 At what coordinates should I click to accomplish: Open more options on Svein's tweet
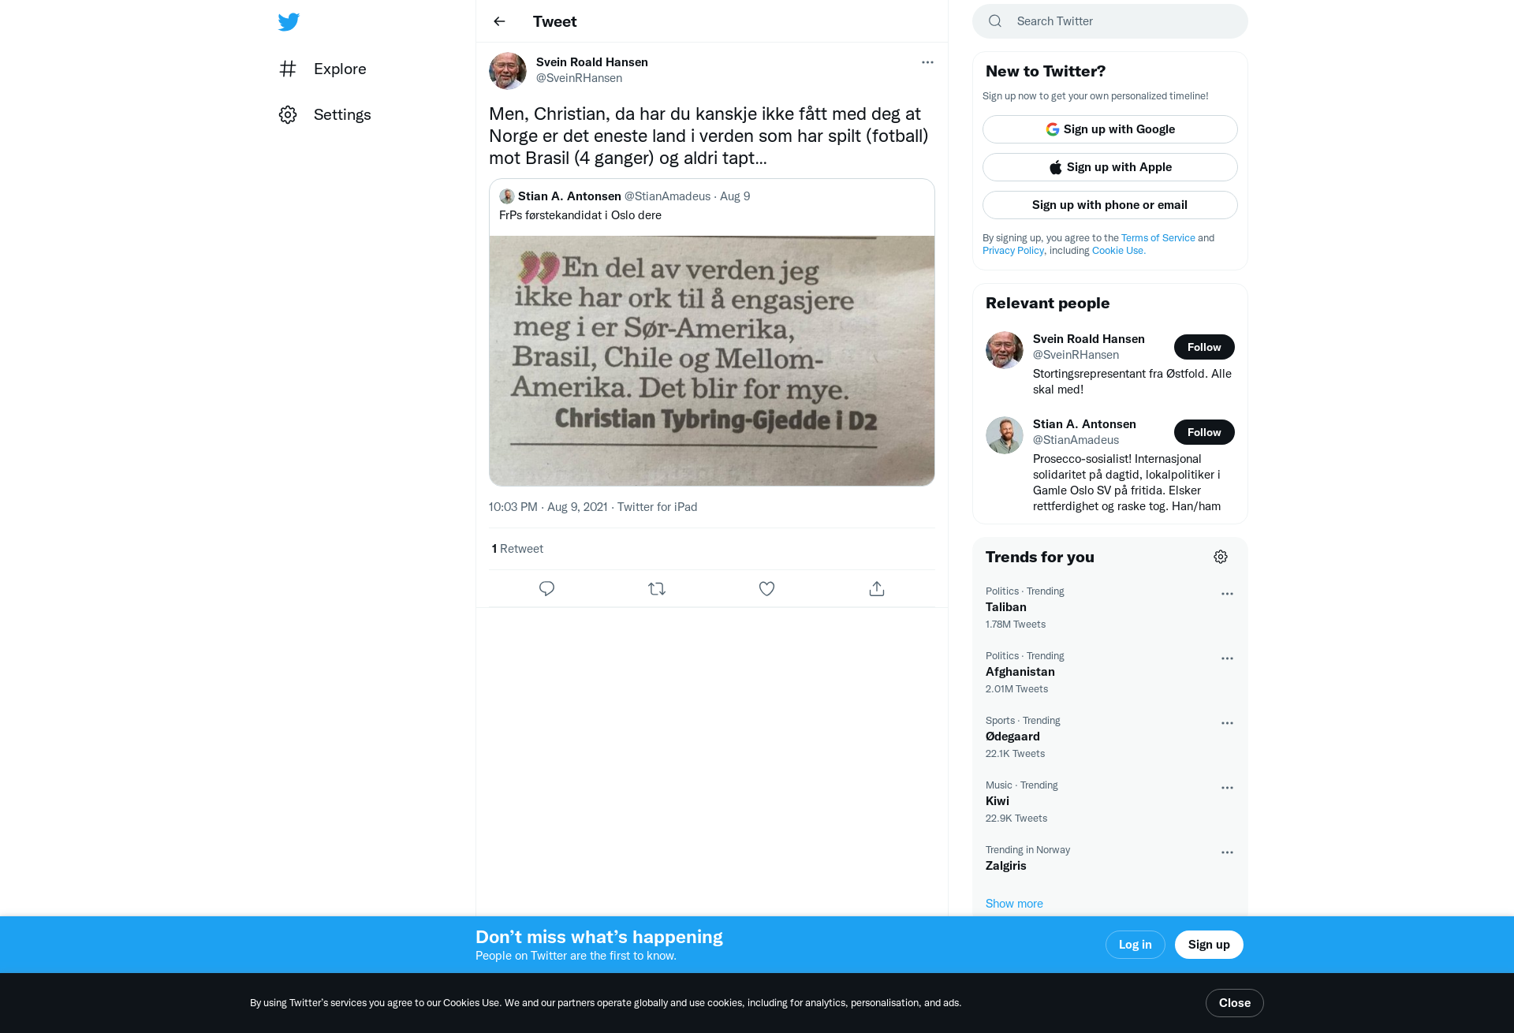tap(927, 62)
